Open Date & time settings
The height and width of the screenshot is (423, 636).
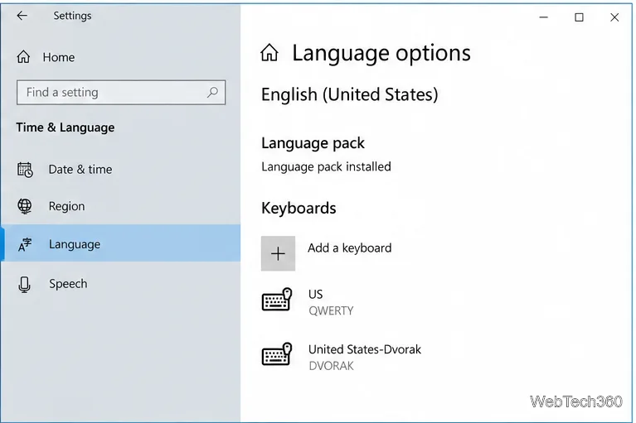click(120, 169)
